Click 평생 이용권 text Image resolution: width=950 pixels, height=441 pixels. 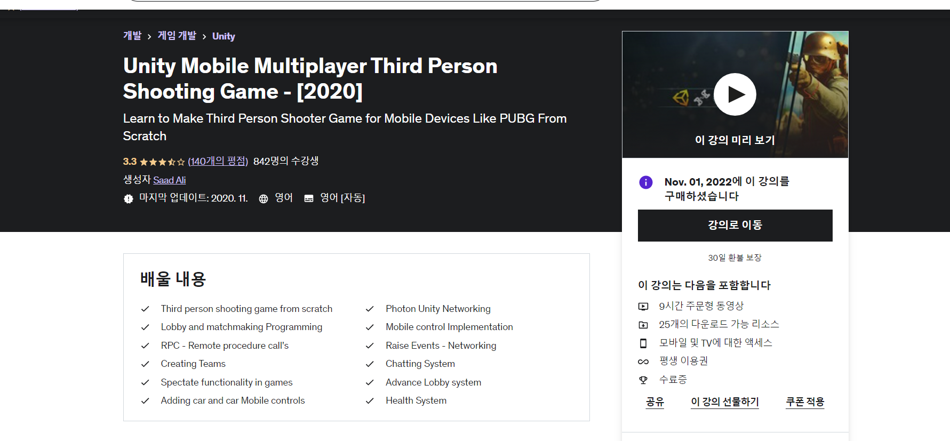(x=684, y=361)
